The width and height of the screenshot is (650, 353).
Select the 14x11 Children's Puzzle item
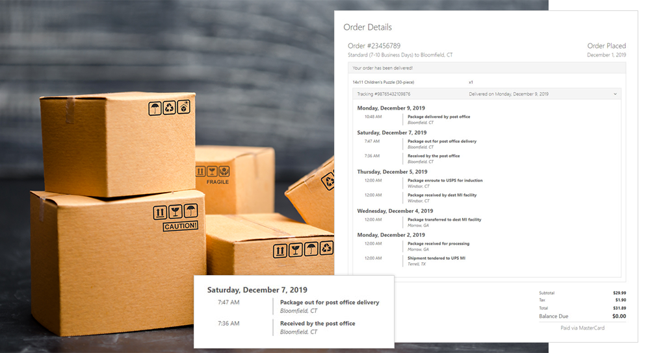[383, 82]
